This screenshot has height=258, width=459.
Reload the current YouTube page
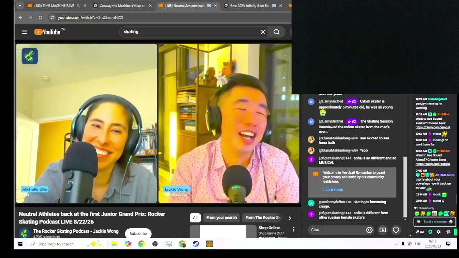(x=41, y=17)
